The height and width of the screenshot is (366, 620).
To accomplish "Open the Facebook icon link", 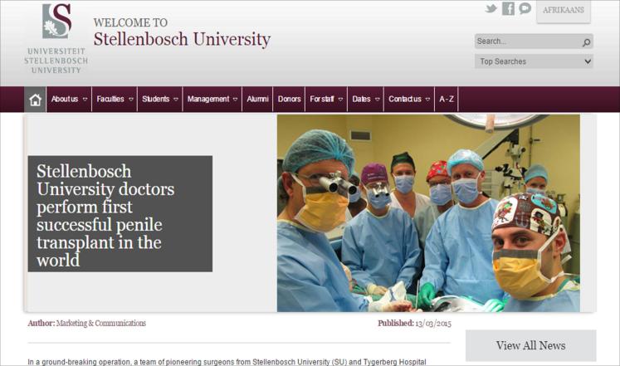I will 508,8.
